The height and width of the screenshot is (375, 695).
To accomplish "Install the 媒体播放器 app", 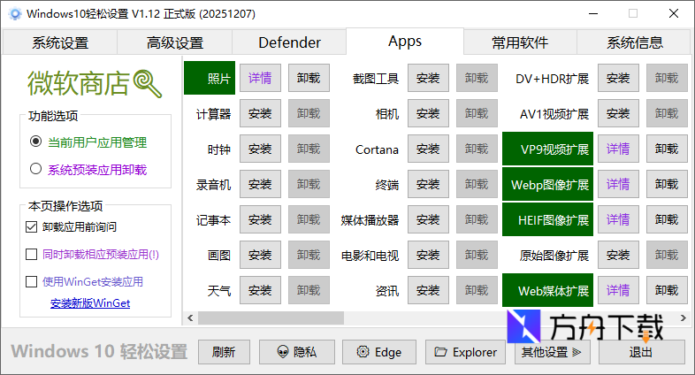I will tap(428, 220).
